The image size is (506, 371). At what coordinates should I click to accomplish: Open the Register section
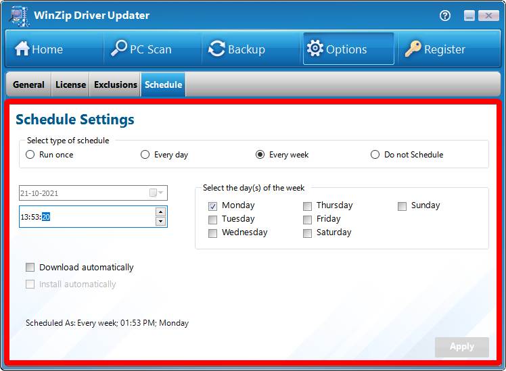(x=449, y=49)
